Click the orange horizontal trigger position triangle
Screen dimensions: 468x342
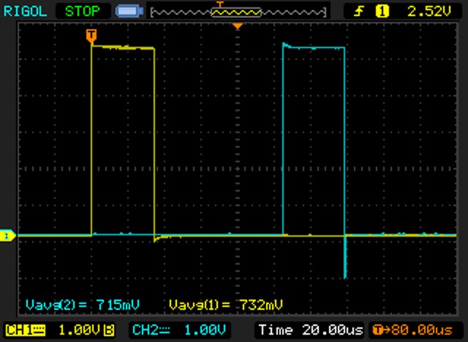coord(236,26)
